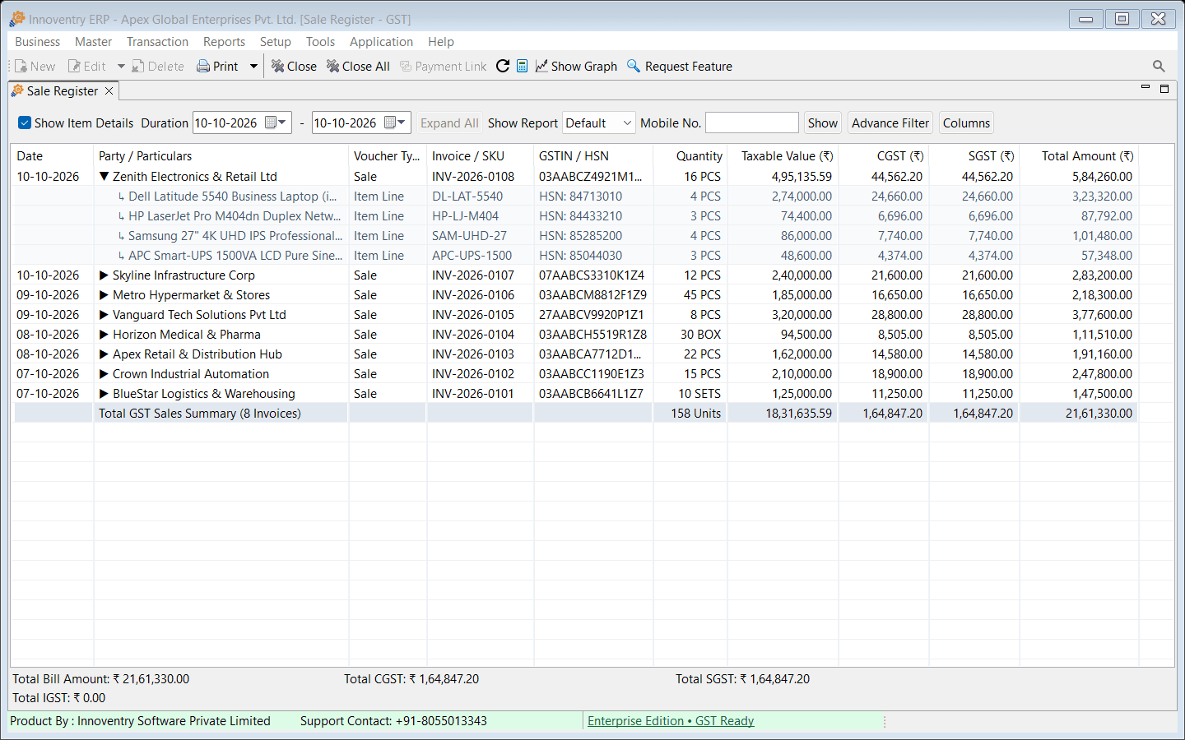Click the New document toolbar icon

click(21, 67)
